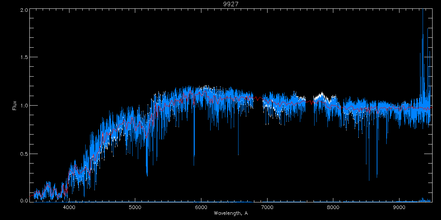The height and width of the screenshot is (220, 441).
Task: Select the 1.5 flux tick label
Action: coord(24,58)
